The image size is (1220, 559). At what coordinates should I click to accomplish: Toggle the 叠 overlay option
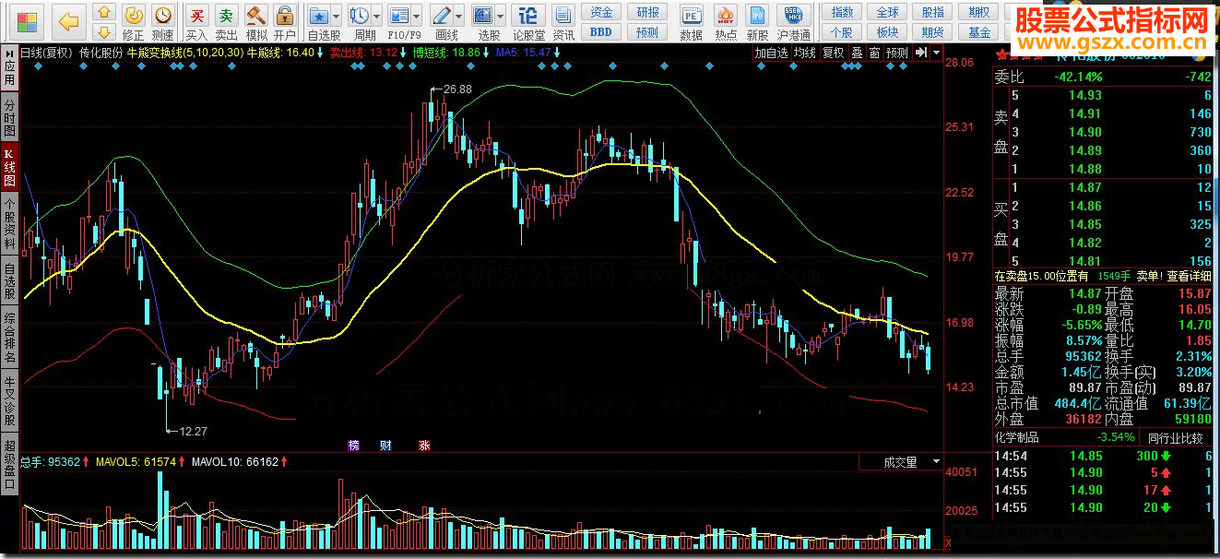[857, 53]
